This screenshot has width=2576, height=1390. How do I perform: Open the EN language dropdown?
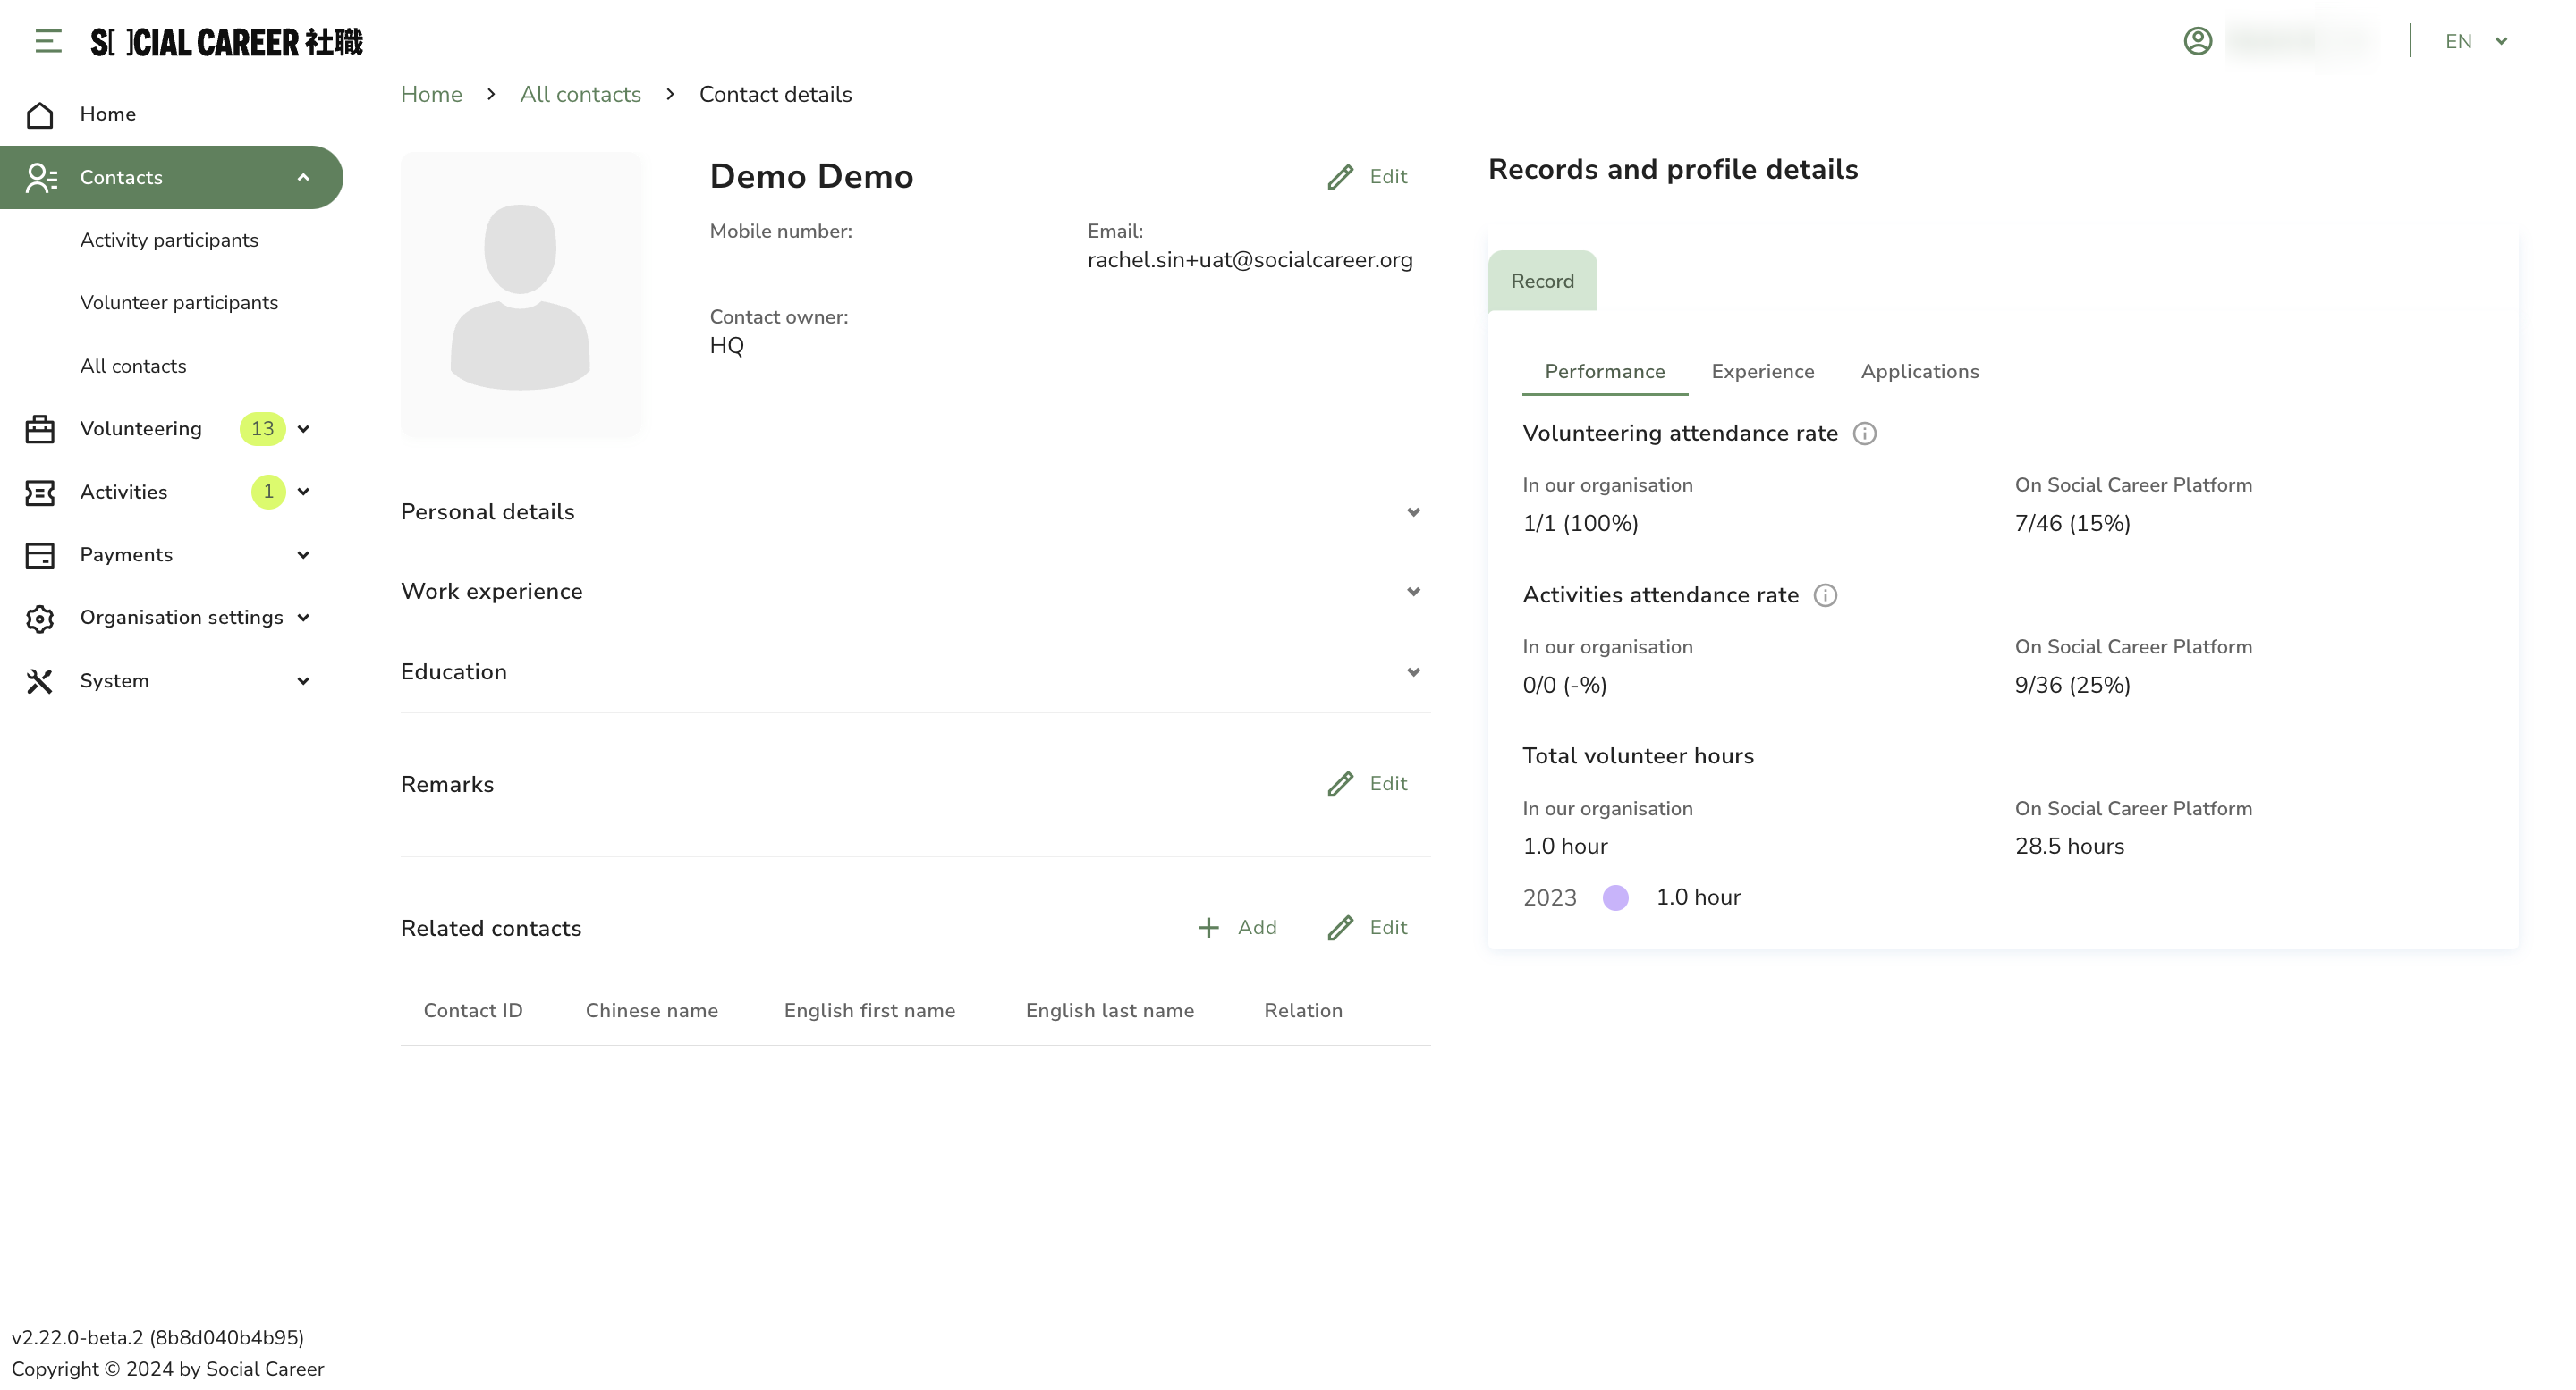(2476, 41)
